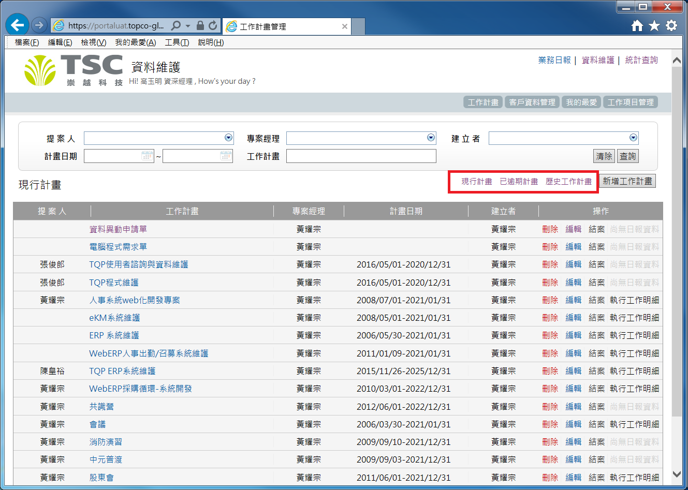This screenshot has width=688, height=490.
Task: Open start date calendar picker icon
Action: click(x=147, y=156)
